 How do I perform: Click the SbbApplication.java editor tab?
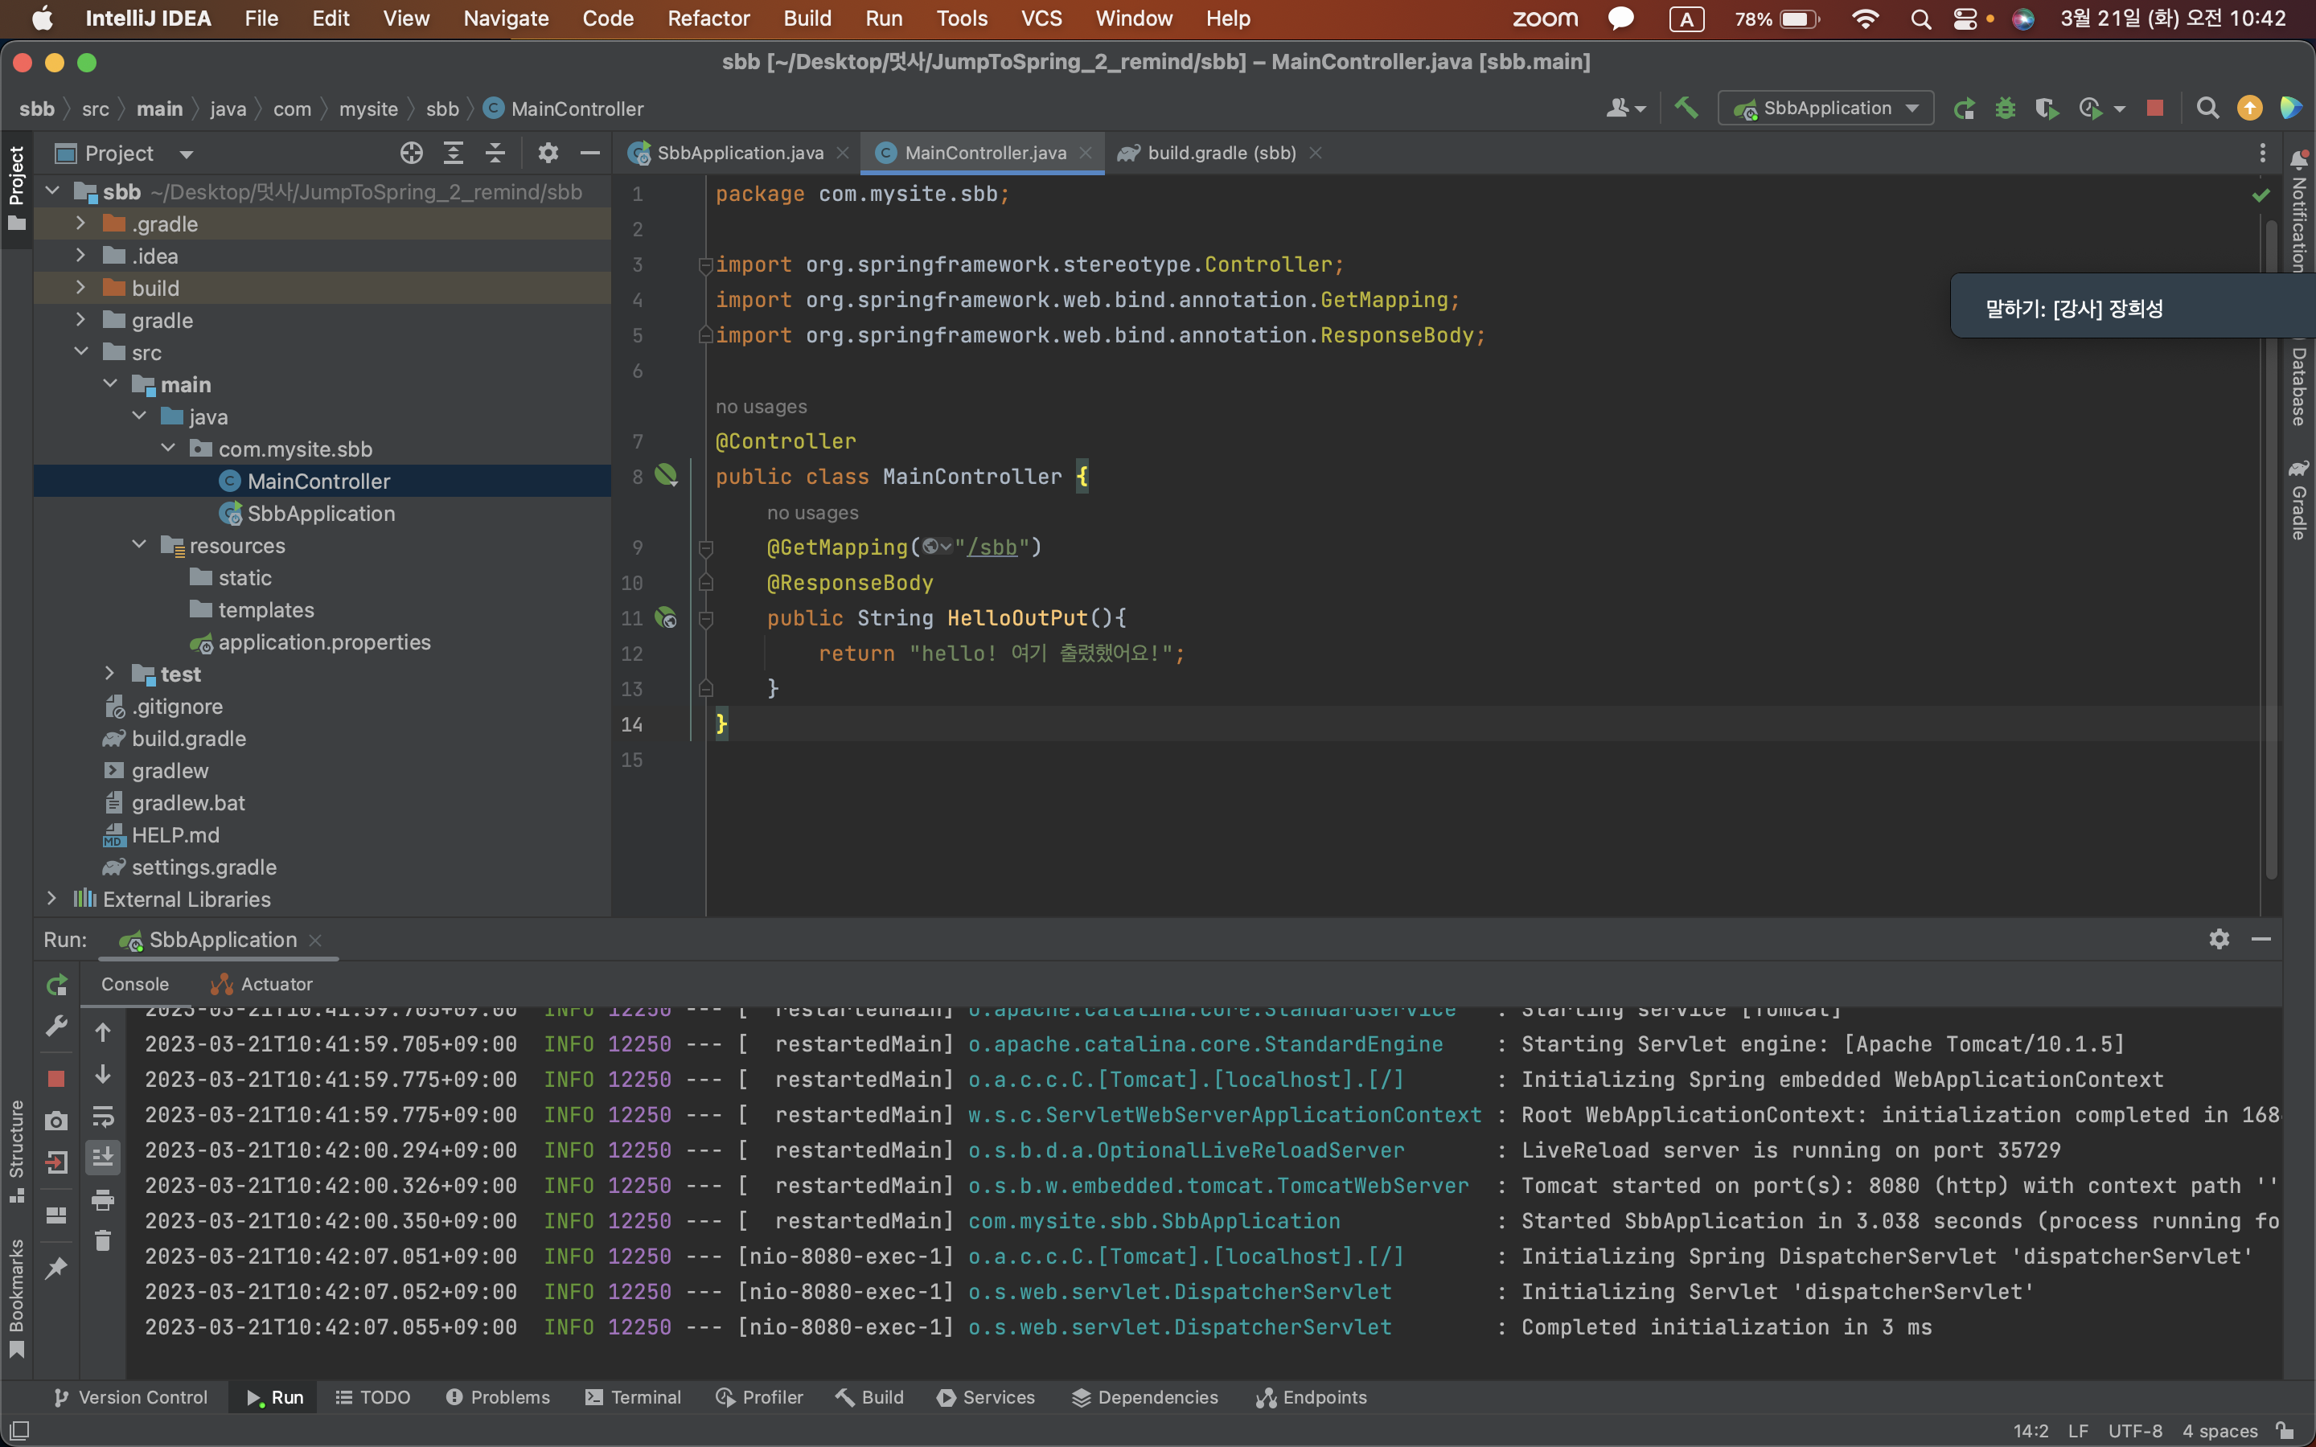[742, 152]
